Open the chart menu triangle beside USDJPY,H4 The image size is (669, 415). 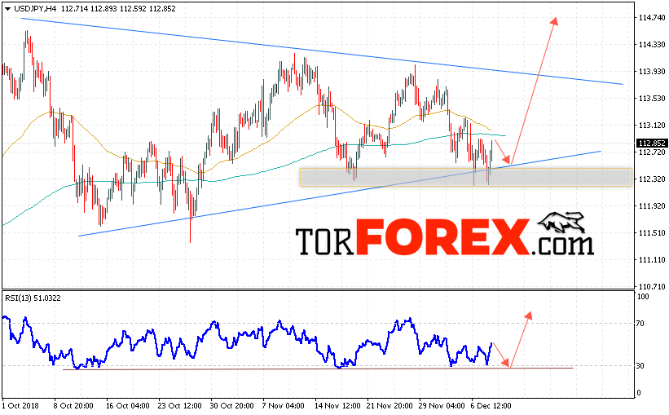pos(7,8)
